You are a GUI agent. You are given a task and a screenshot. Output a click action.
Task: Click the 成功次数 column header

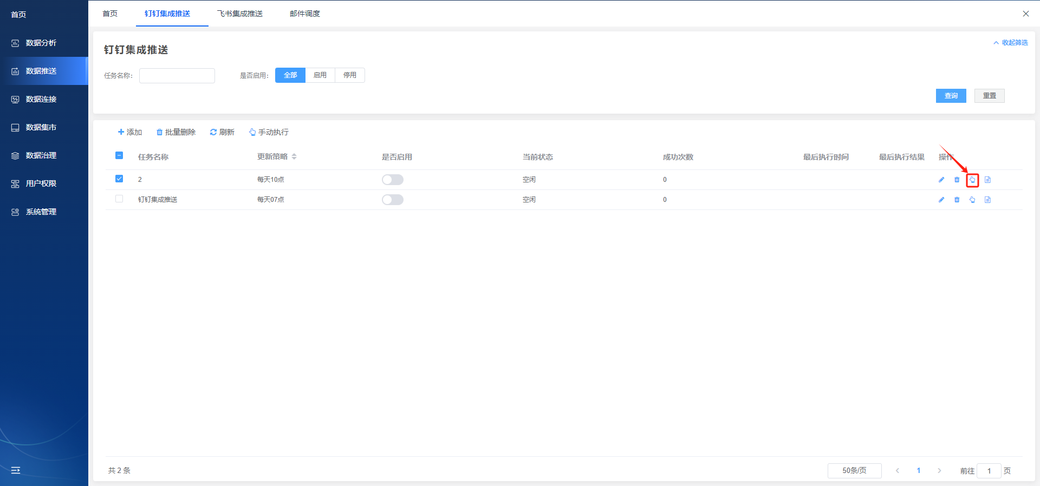coord(678,157)
